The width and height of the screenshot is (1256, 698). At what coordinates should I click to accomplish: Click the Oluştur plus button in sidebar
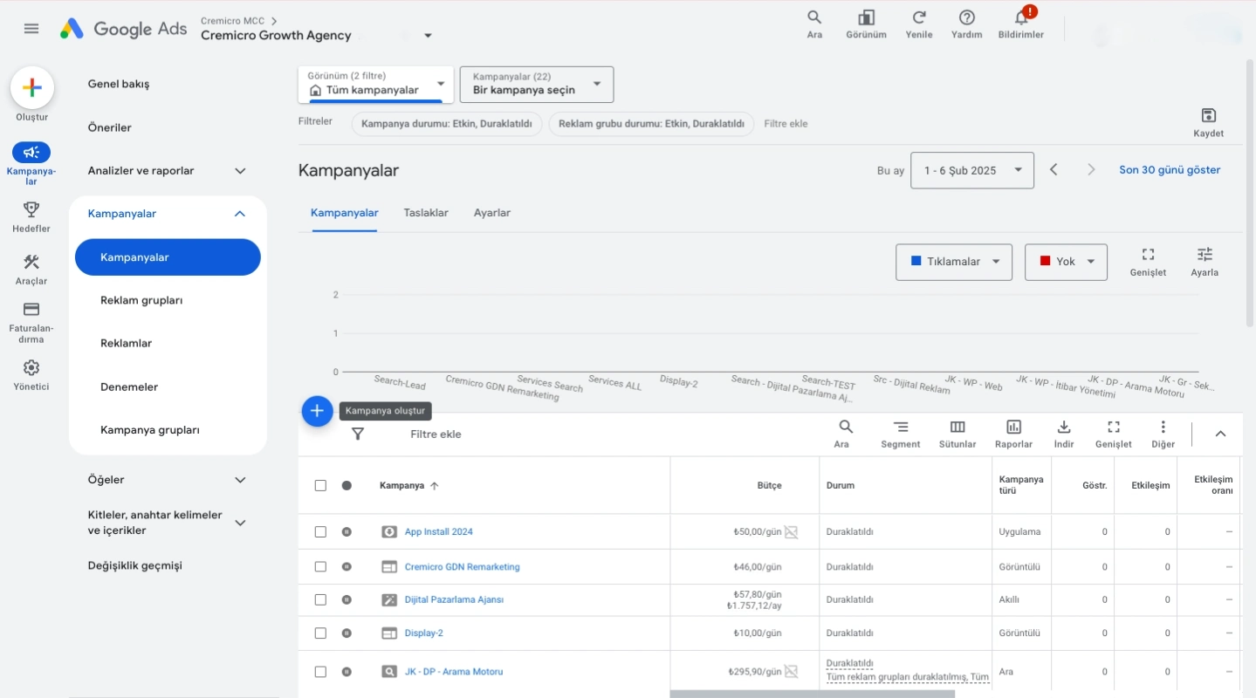coord(32,88)
